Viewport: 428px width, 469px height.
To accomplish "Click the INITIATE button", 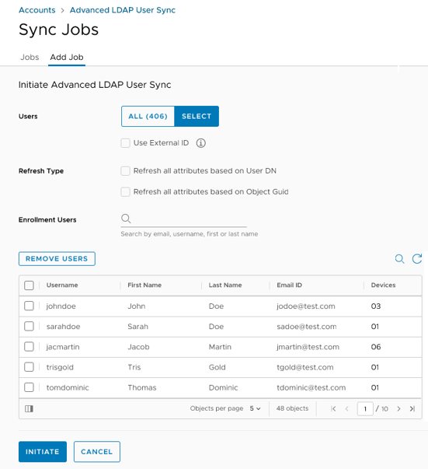I will point(43,452).
